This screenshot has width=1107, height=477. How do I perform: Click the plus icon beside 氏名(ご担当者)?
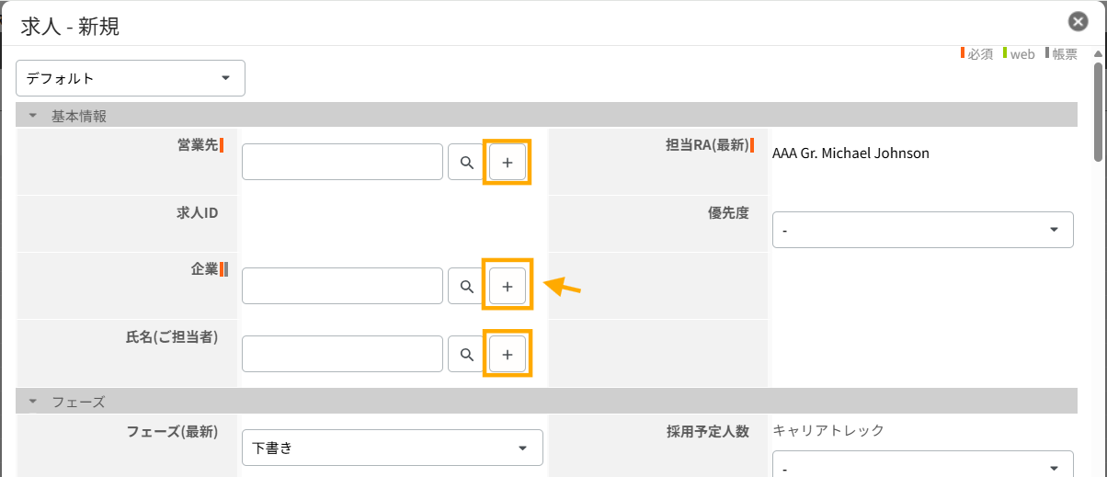tap(508, 354)
